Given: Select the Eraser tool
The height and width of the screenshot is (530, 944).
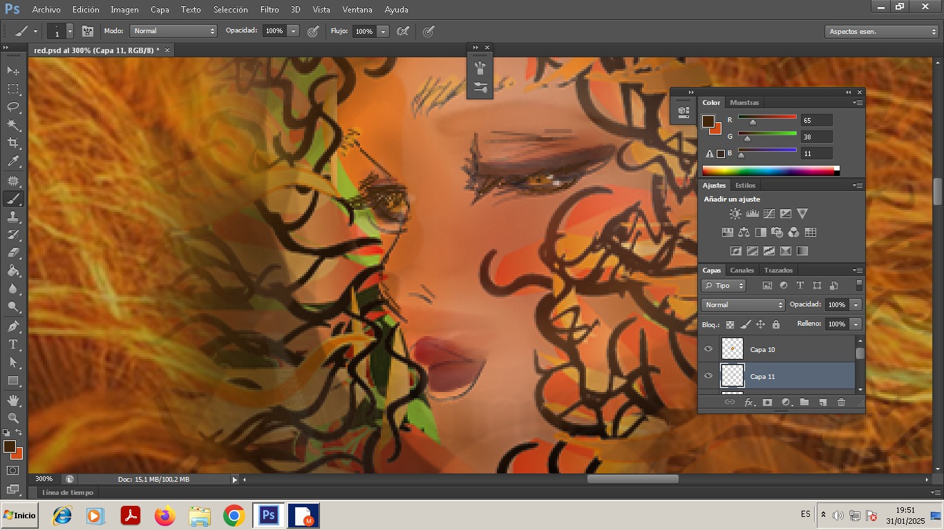Looking at the screenshot, I should (13, 253).
